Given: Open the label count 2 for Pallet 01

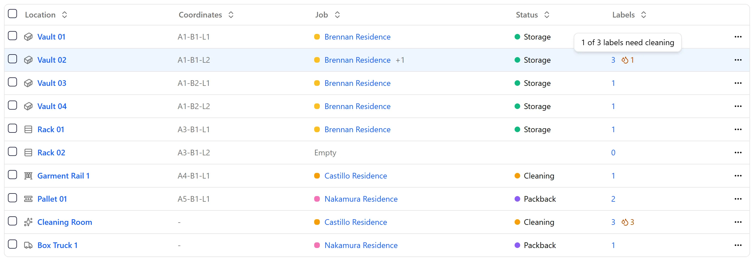Looking at the screenshot, I should (x=613, y=199).
